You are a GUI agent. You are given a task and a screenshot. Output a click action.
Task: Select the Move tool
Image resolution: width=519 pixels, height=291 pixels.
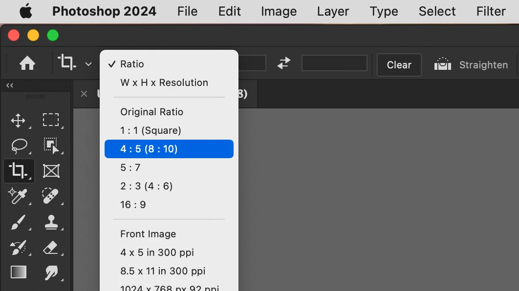pos(18,121)
